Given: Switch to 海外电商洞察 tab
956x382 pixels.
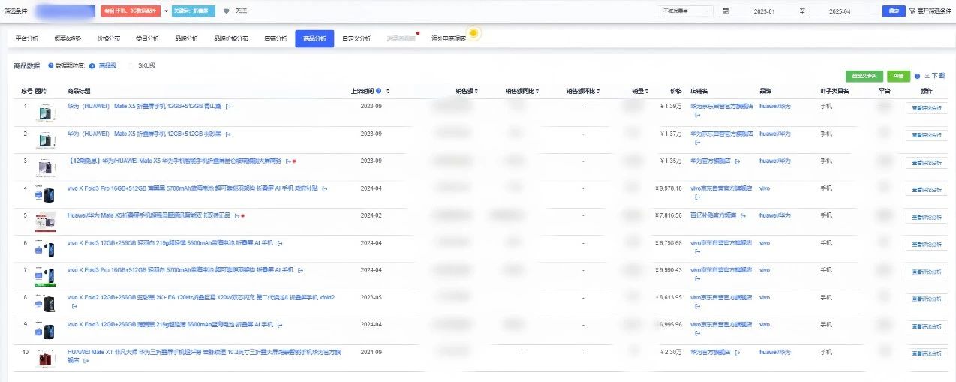Looking at the screenshot, I should point(448,38).
